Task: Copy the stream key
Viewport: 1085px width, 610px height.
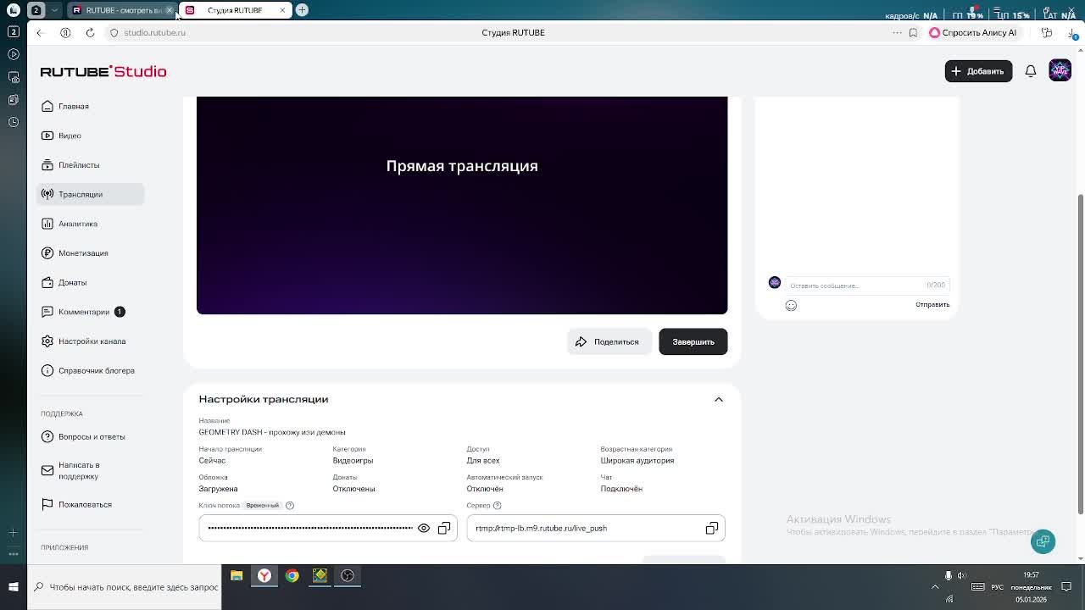Action: tap(444, 528)
